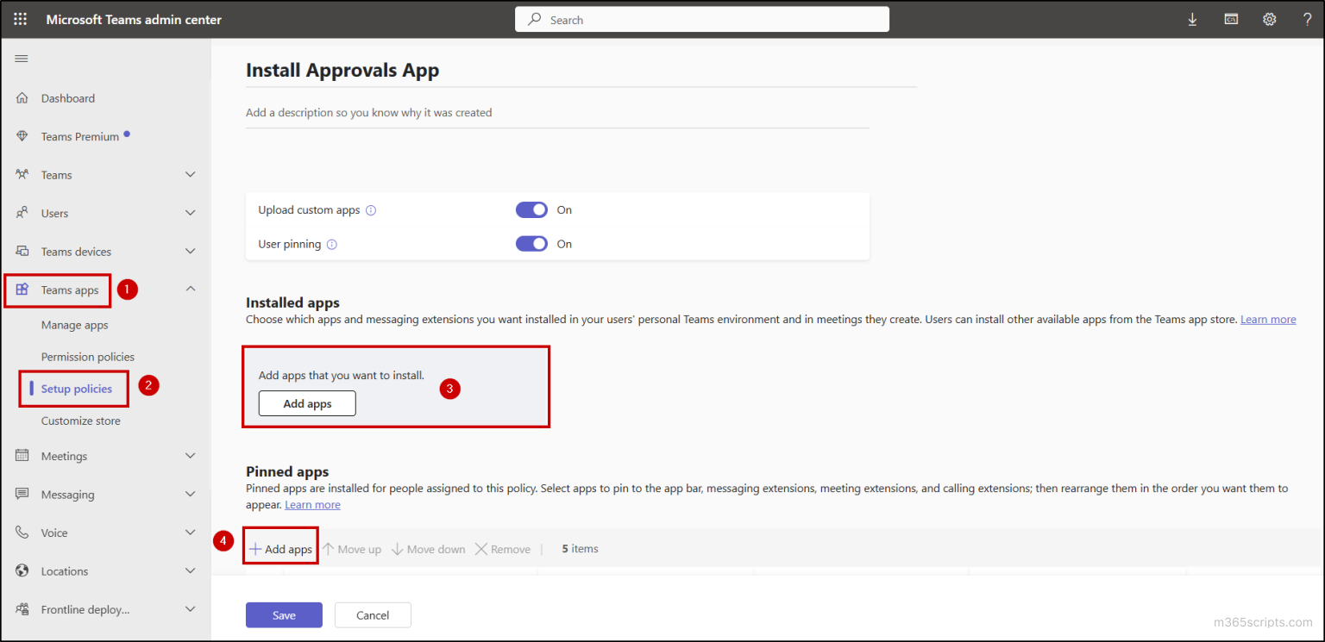Turn off the Upload custom apps toggle
The width and height of the screenshot is (1325, 642).
point(531,209)
